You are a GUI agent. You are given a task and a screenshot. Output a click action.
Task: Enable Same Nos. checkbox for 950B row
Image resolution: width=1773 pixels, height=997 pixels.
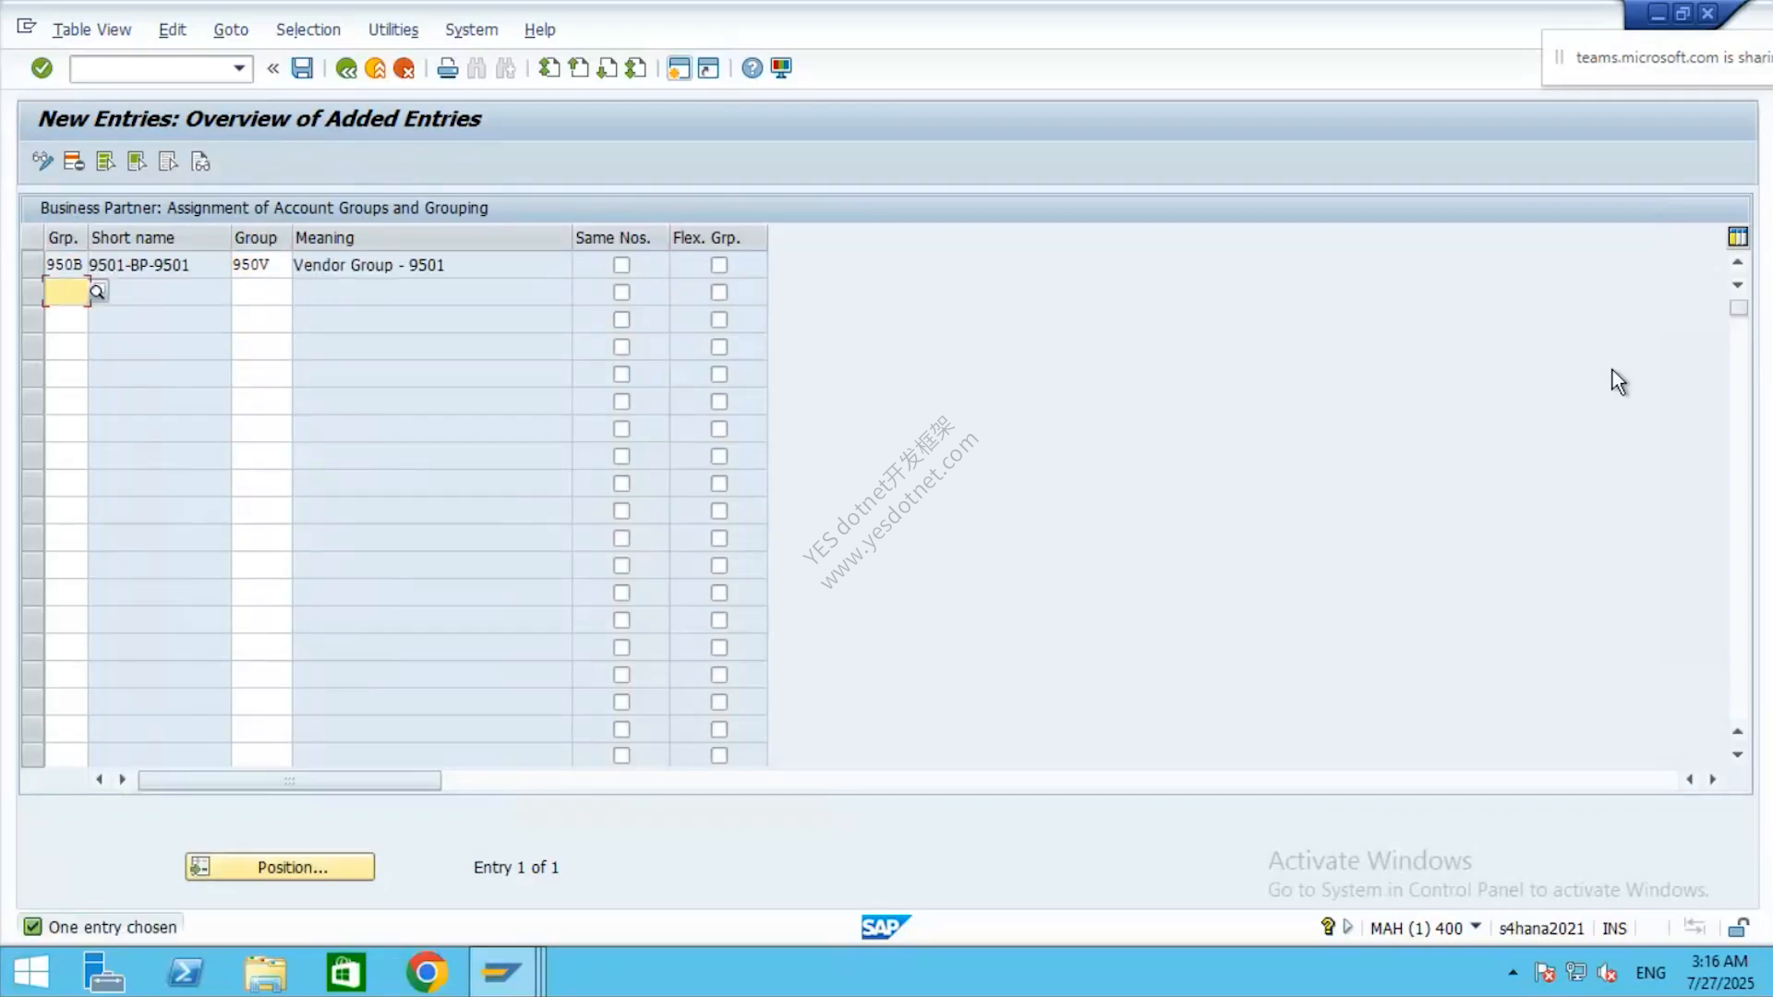click(621, 265)
